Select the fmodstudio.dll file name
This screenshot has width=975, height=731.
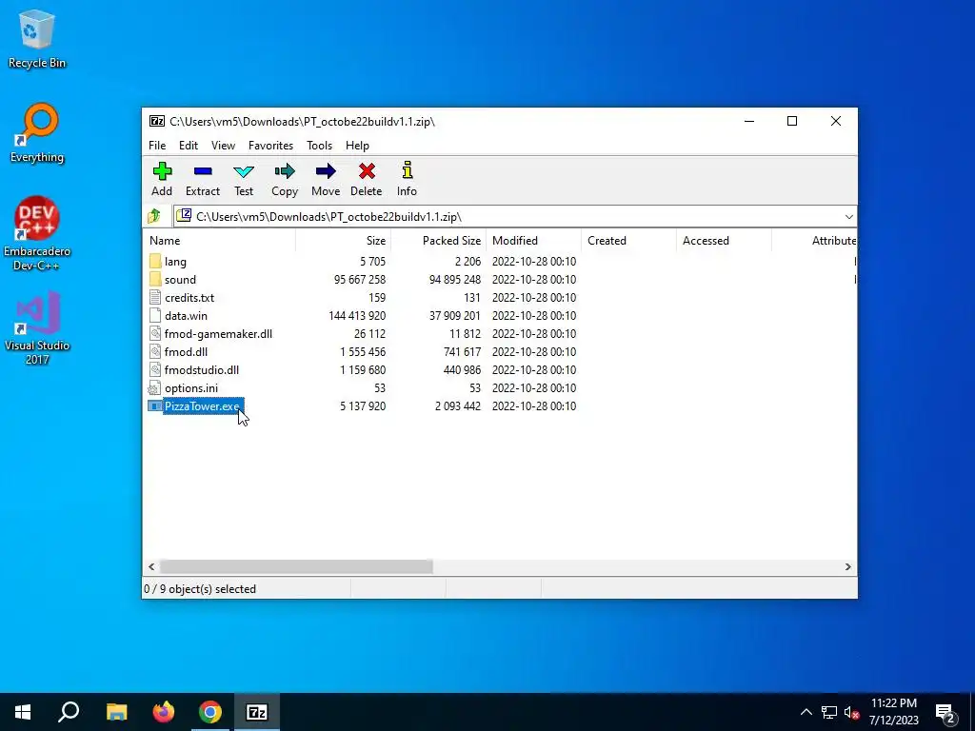coord(202,370)
